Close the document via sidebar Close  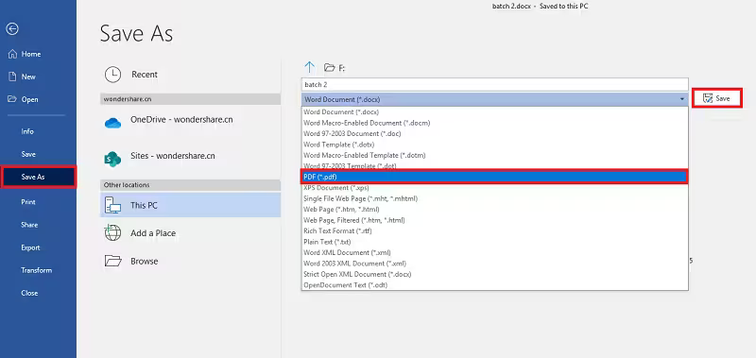[29, 293]
